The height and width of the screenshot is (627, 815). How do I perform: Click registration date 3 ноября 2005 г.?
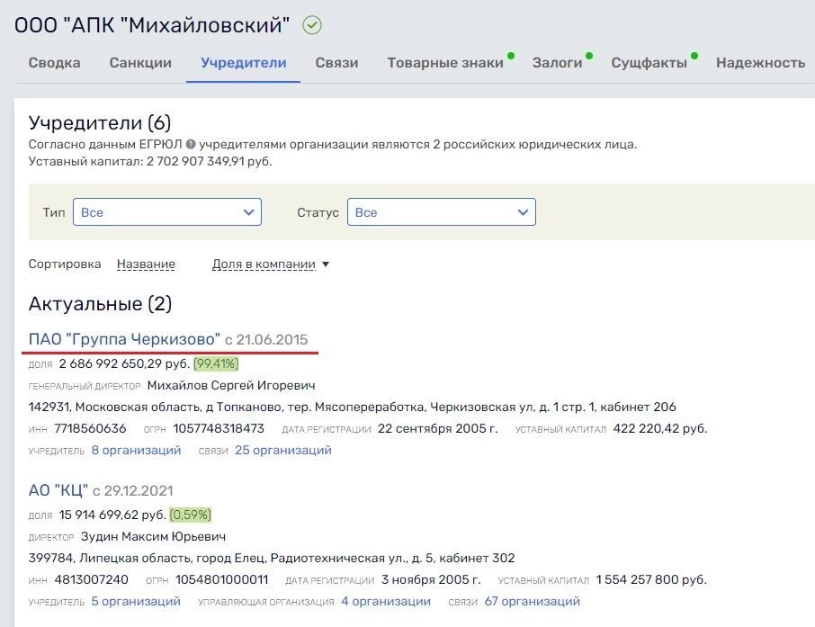431,579
